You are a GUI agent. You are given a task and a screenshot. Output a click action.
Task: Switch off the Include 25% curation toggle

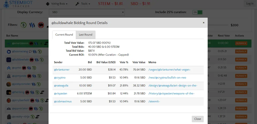coord(198,12)
